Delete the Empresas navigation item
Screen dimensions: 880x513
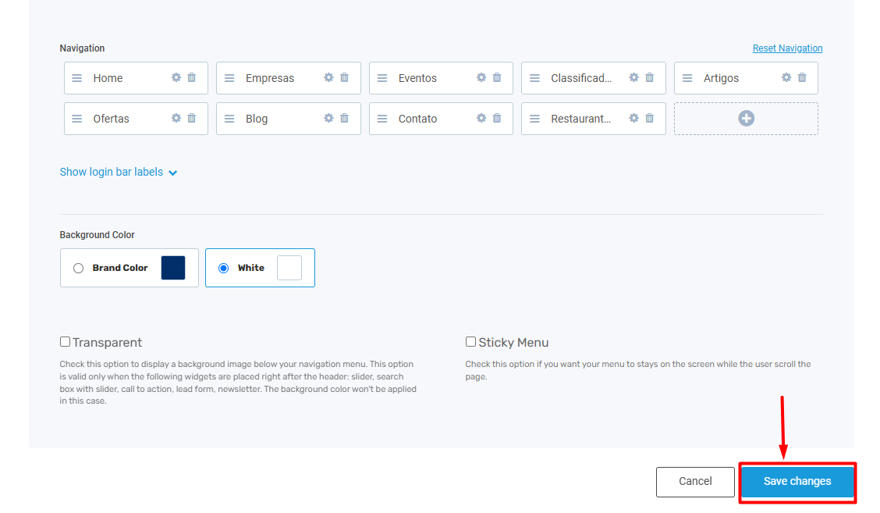click(x=345, y=77)
